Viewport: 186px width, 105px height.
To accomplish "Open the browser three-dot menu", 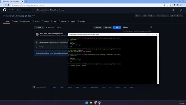I will (184, 5).
